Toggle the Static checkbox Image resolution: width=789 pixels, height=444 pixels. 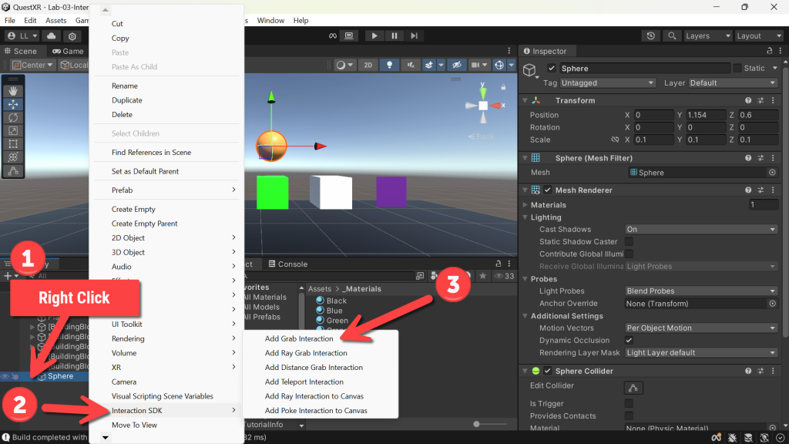pyautogui.click(x=737, y=69)
